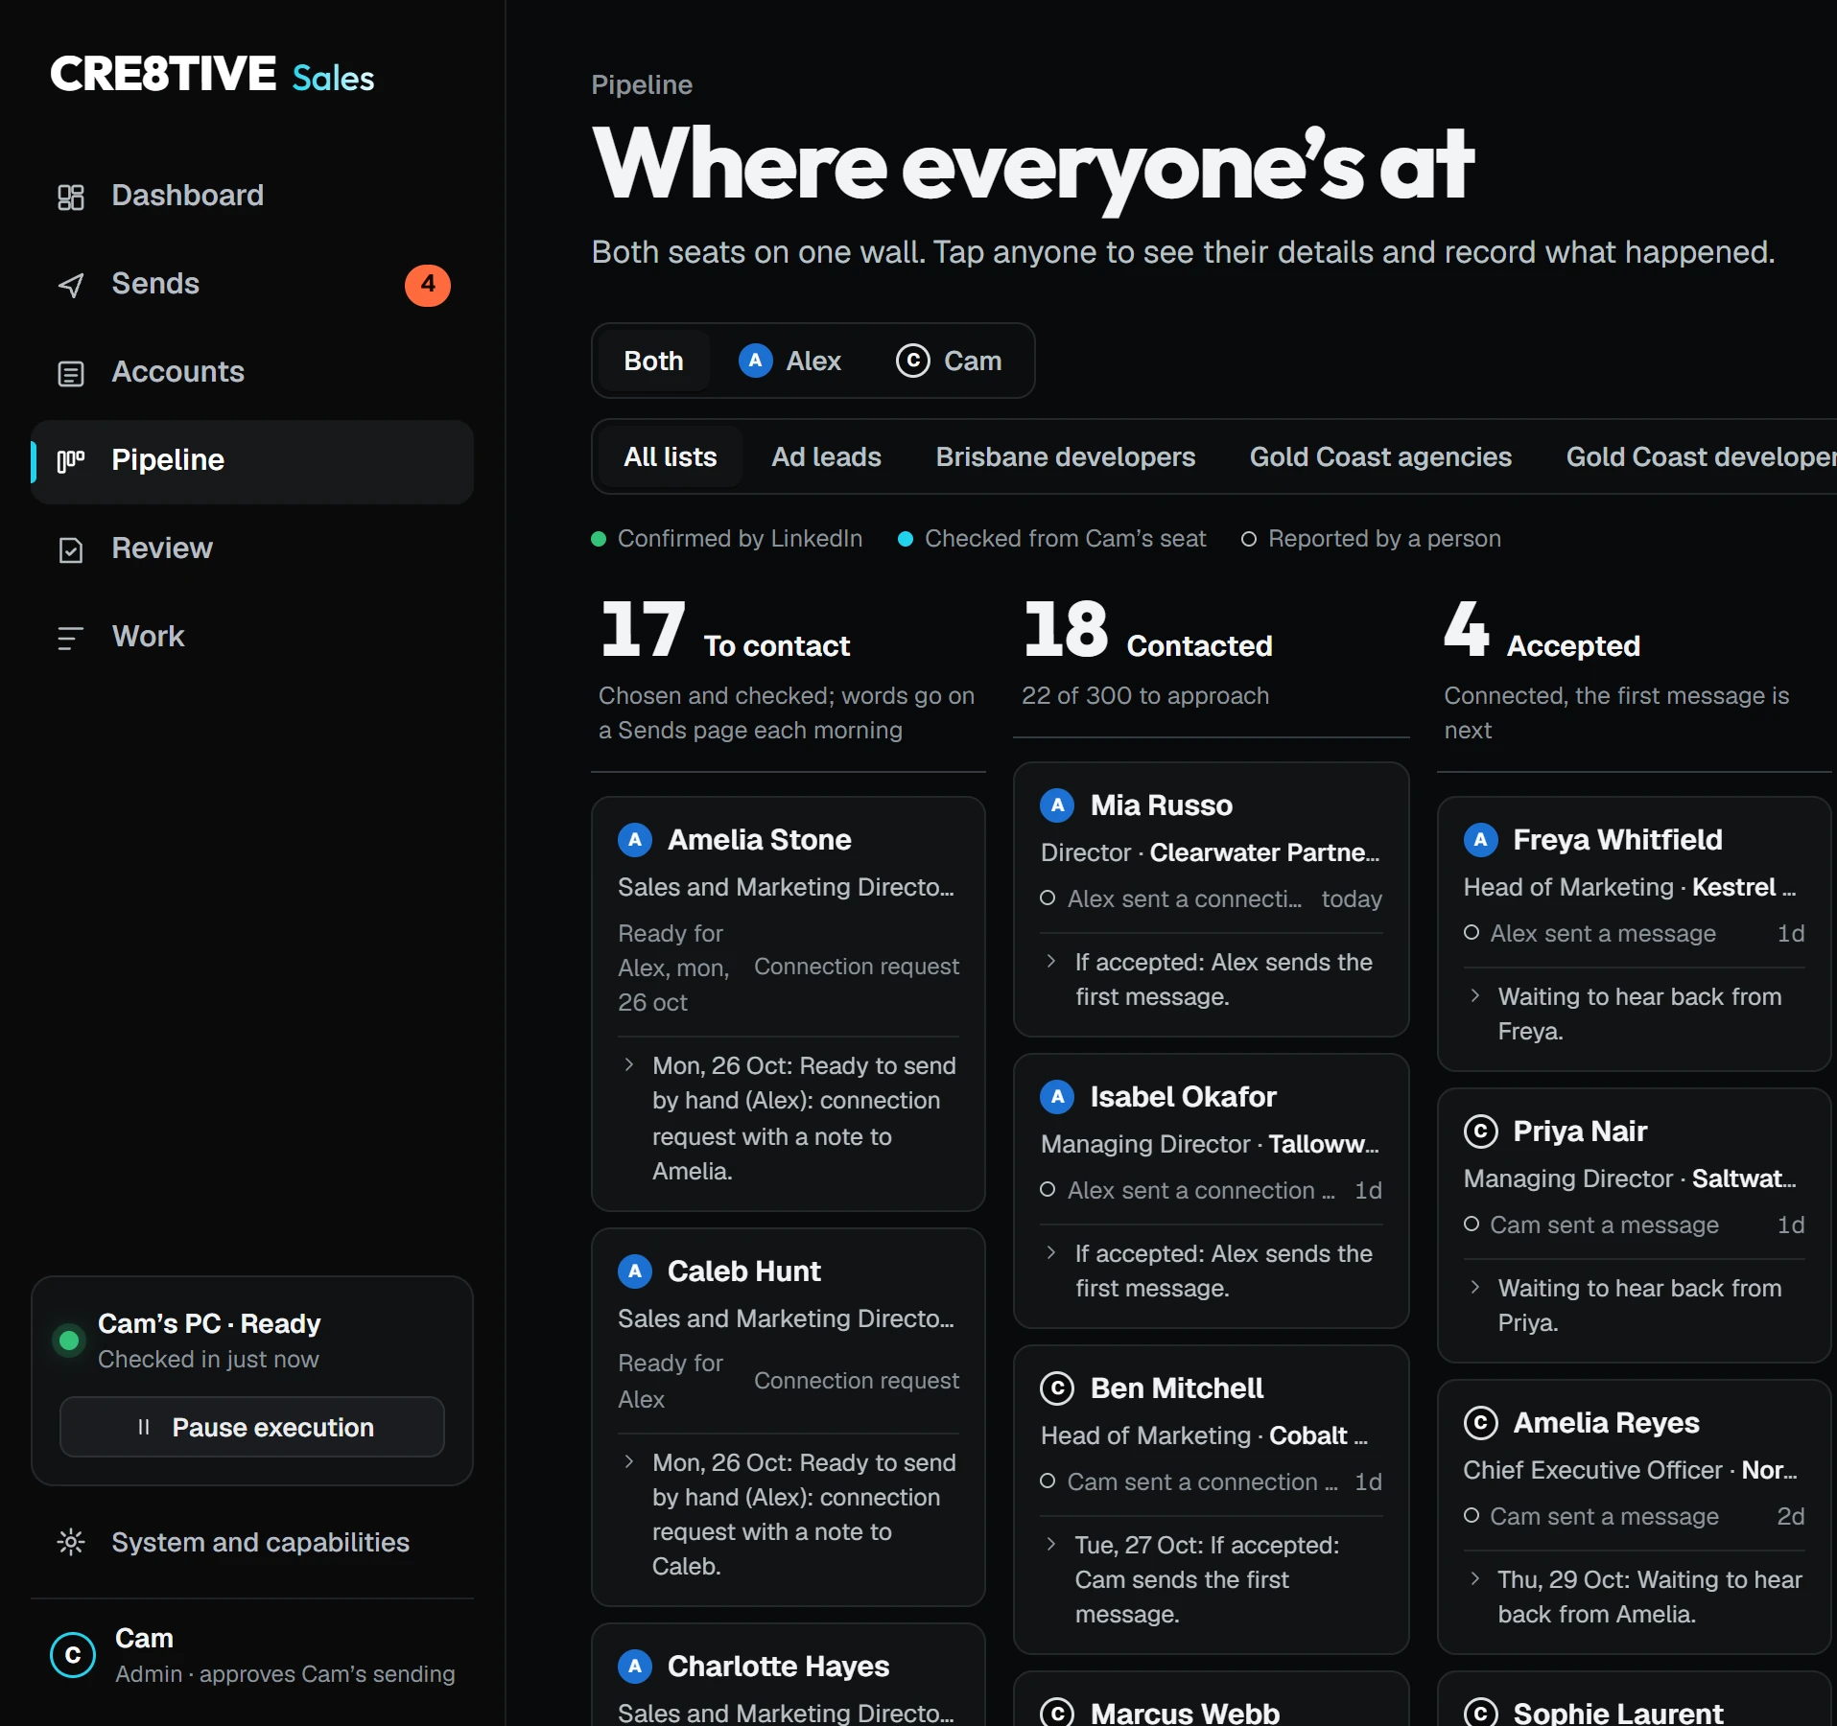1837x1726 pixels.
Task: Expand Freya Whitfield's waiting note chevron
Action: click(1475, 995)
